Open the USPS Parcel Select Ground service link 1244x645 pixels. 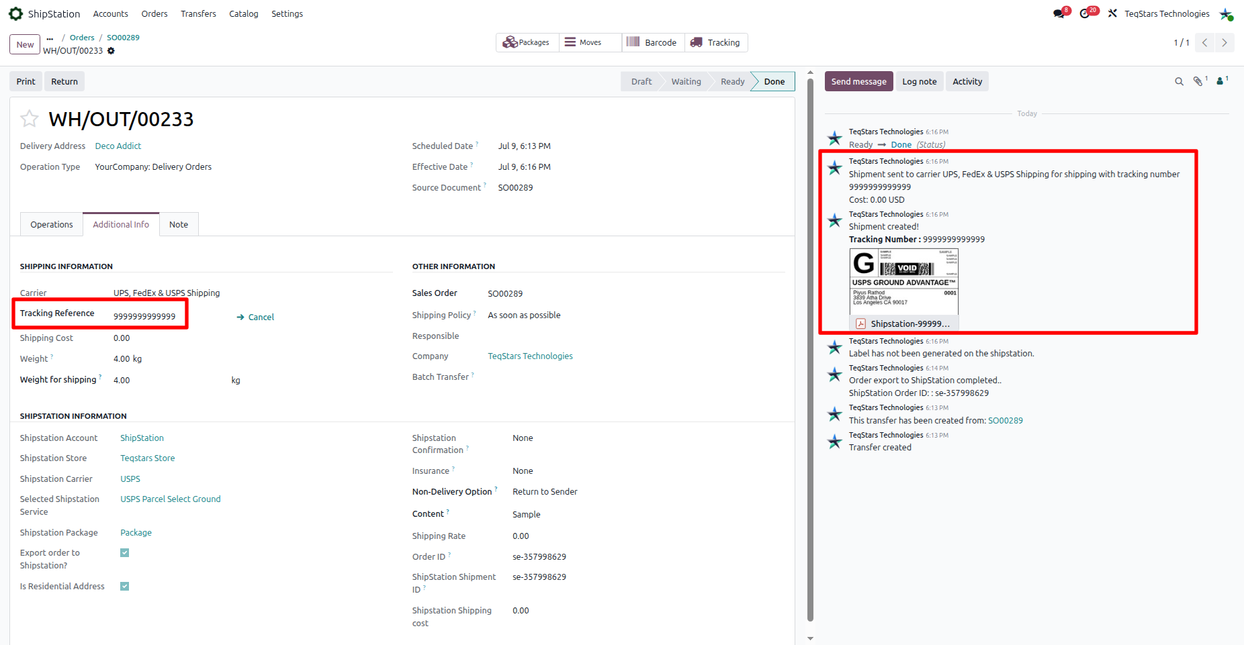(171, 499)
